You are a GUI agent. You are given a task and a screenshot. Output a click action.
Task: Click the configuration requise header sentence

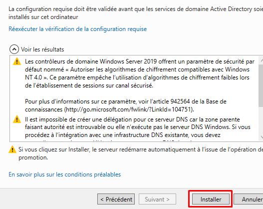coord(136,13)
